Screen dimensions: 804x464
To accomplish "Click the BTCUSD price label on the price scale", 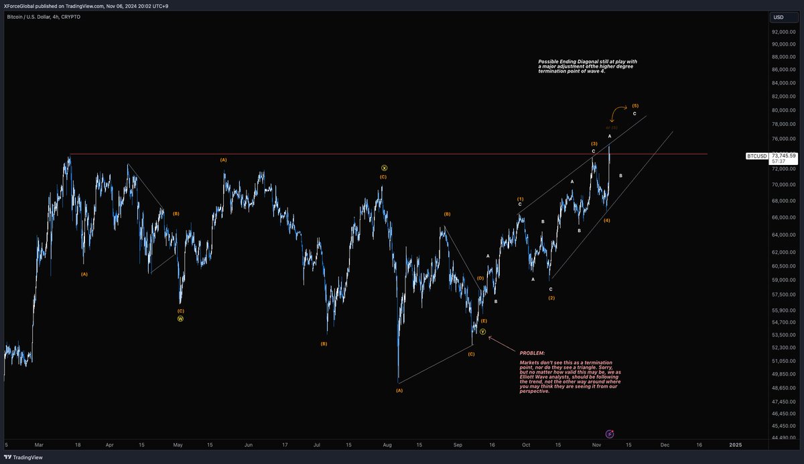I will pos(756,156).
